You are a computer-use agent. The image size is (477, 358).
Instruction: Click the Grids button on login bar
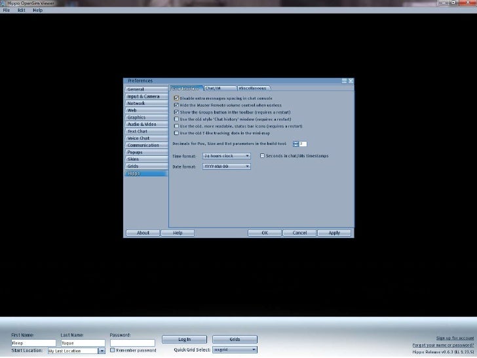235,339
